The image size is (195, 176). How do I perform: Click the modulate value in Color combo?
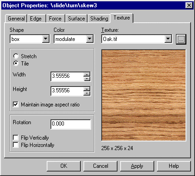[x=65, y=39]
